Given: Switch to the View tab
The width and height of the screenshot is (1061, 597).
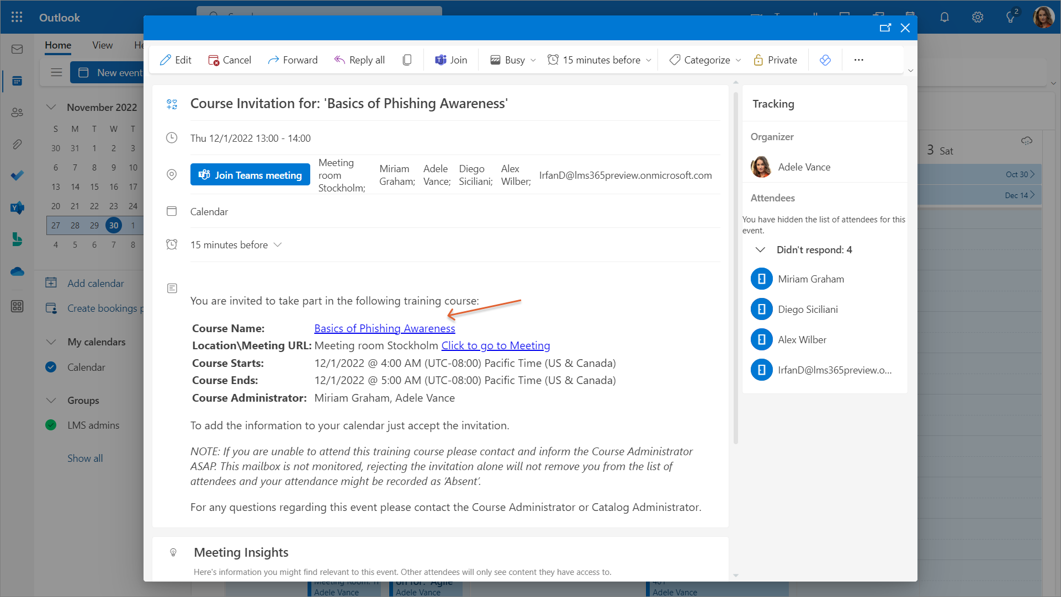Looking at the screenshot, I should [x=102, y=45].
